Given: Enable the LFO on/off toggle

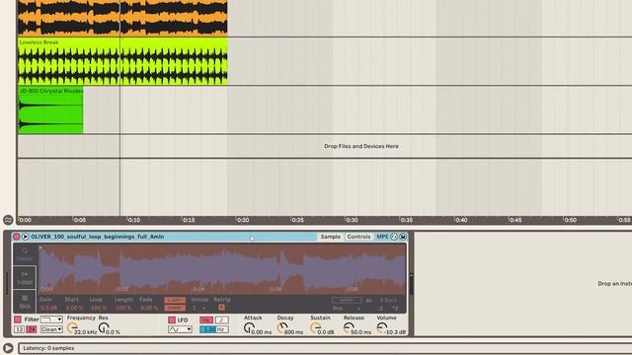Looking at the screenshot, I should (x=172, y=319).
